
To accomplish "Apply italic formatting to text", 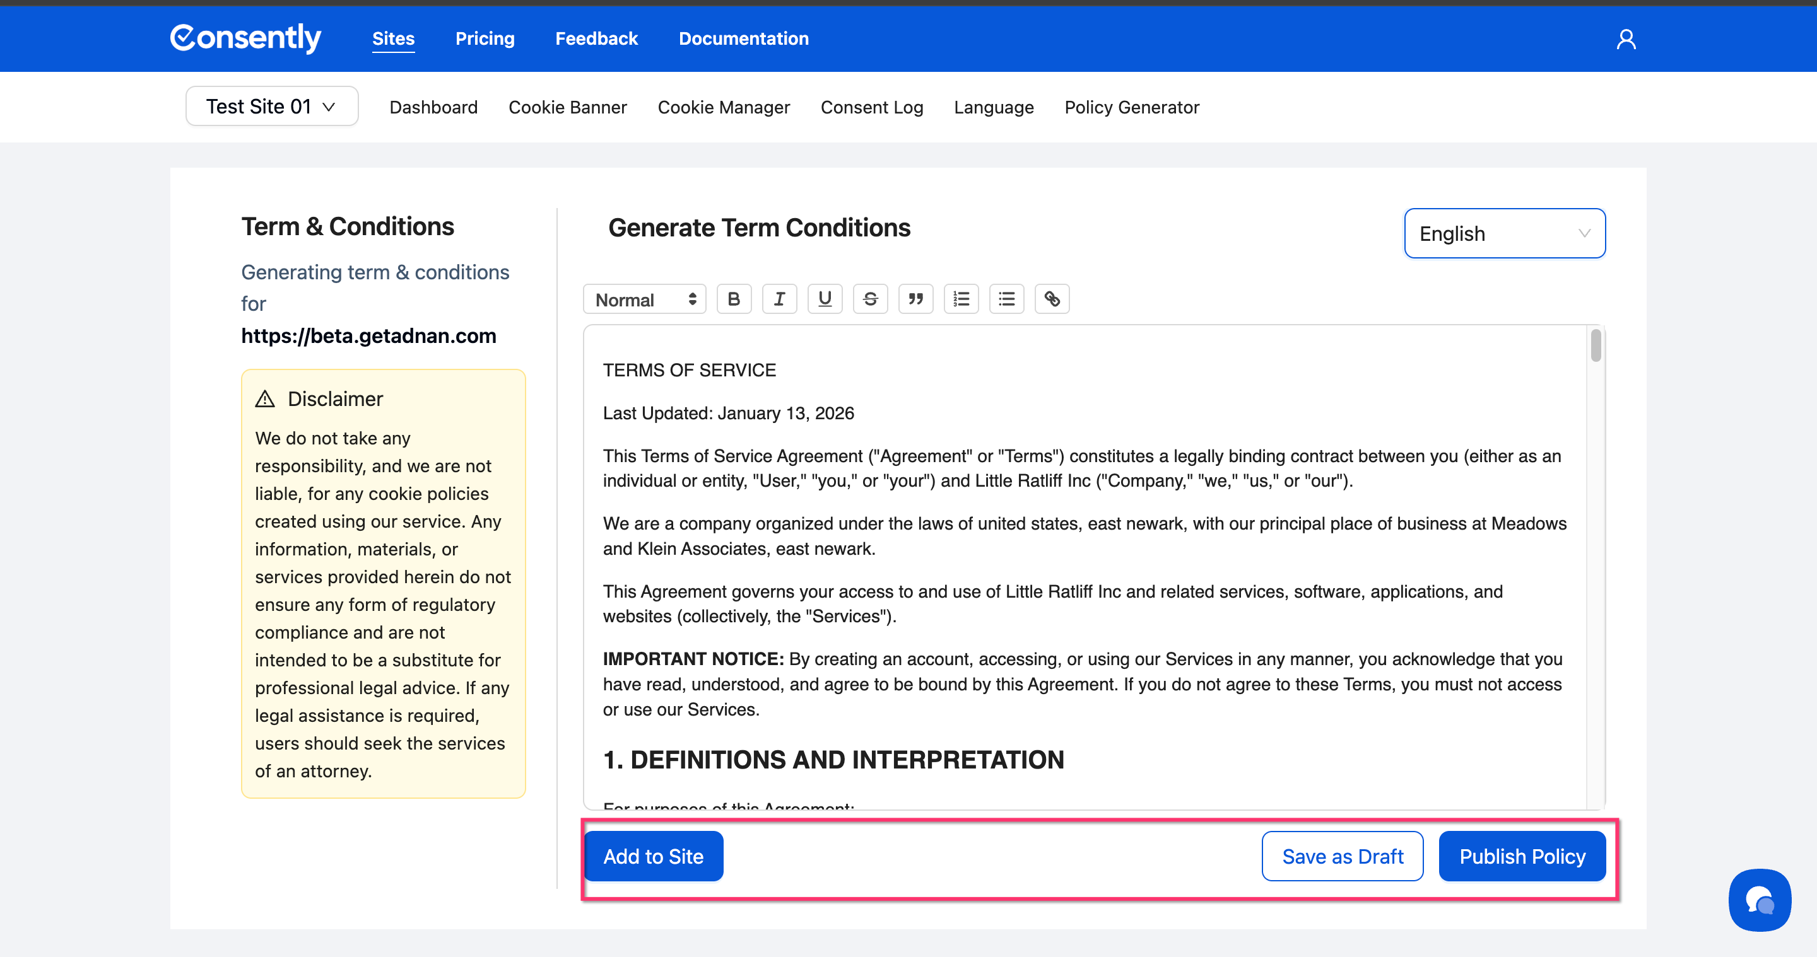I will [x=779, y=299].
